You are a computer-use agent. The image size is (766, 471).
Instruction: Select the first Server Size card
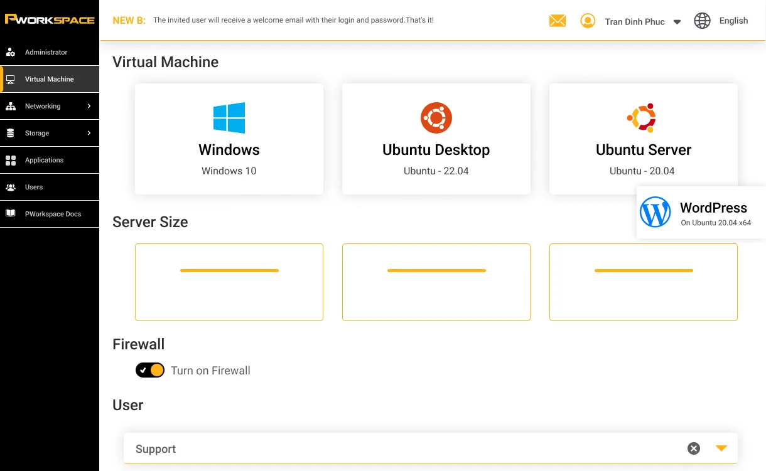[x=229, y=282]
